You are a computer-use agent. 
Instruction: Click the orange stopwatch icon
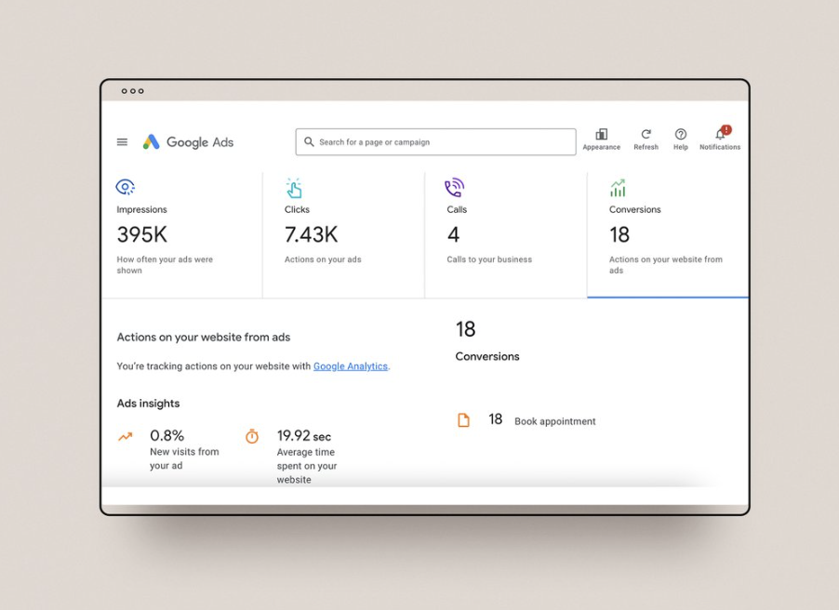(252, 436)
